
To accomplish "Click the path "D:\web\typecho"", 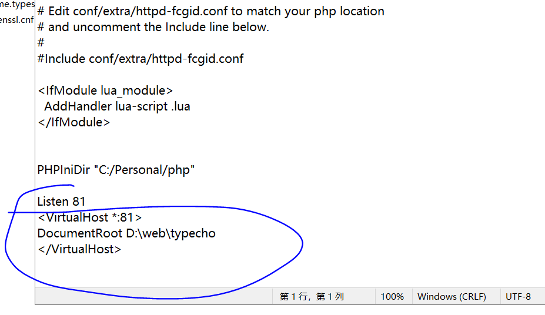I will coord(170,233).
